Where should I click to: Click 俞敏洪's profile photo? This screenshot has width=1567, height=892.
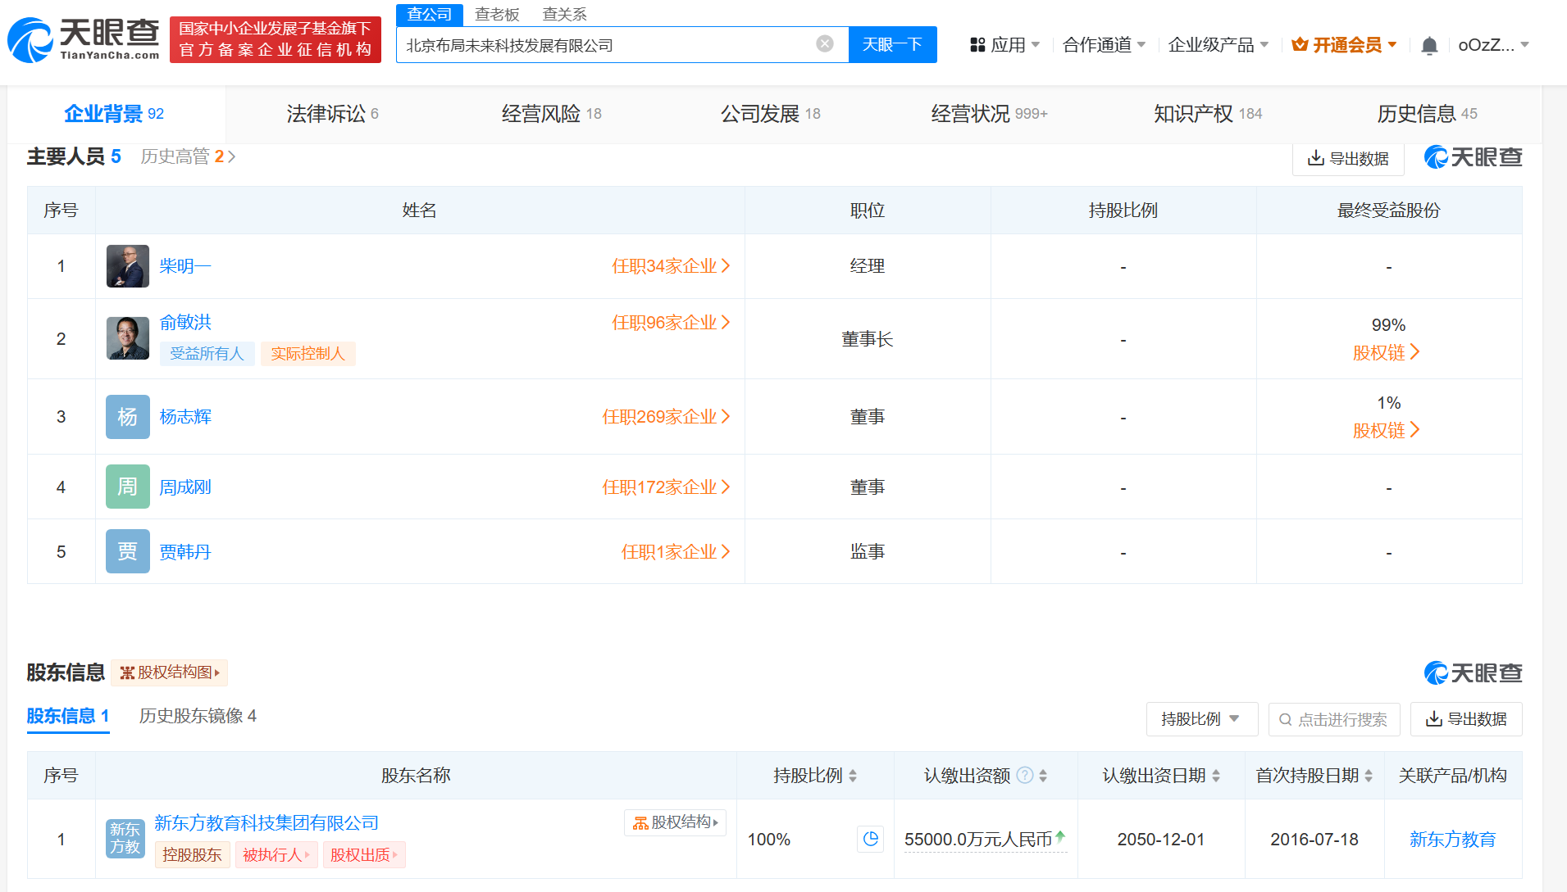(x=128, y=338)
